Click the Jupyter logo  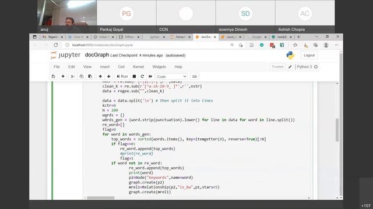click(x=65, y=55)
